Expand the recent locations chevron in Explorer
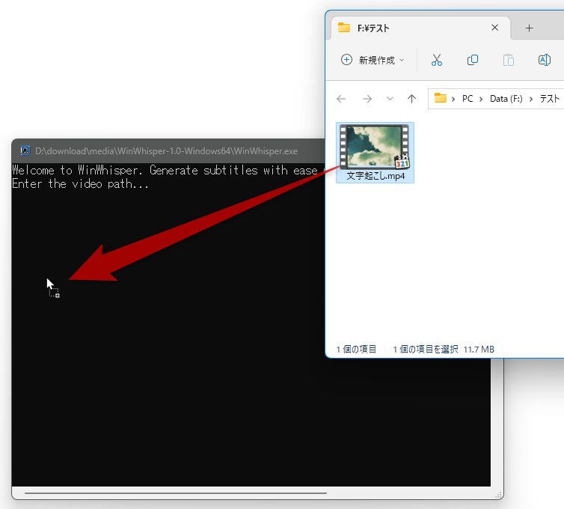Image resolution: width=564 pixels, height=509 pixels. (390, 99)
